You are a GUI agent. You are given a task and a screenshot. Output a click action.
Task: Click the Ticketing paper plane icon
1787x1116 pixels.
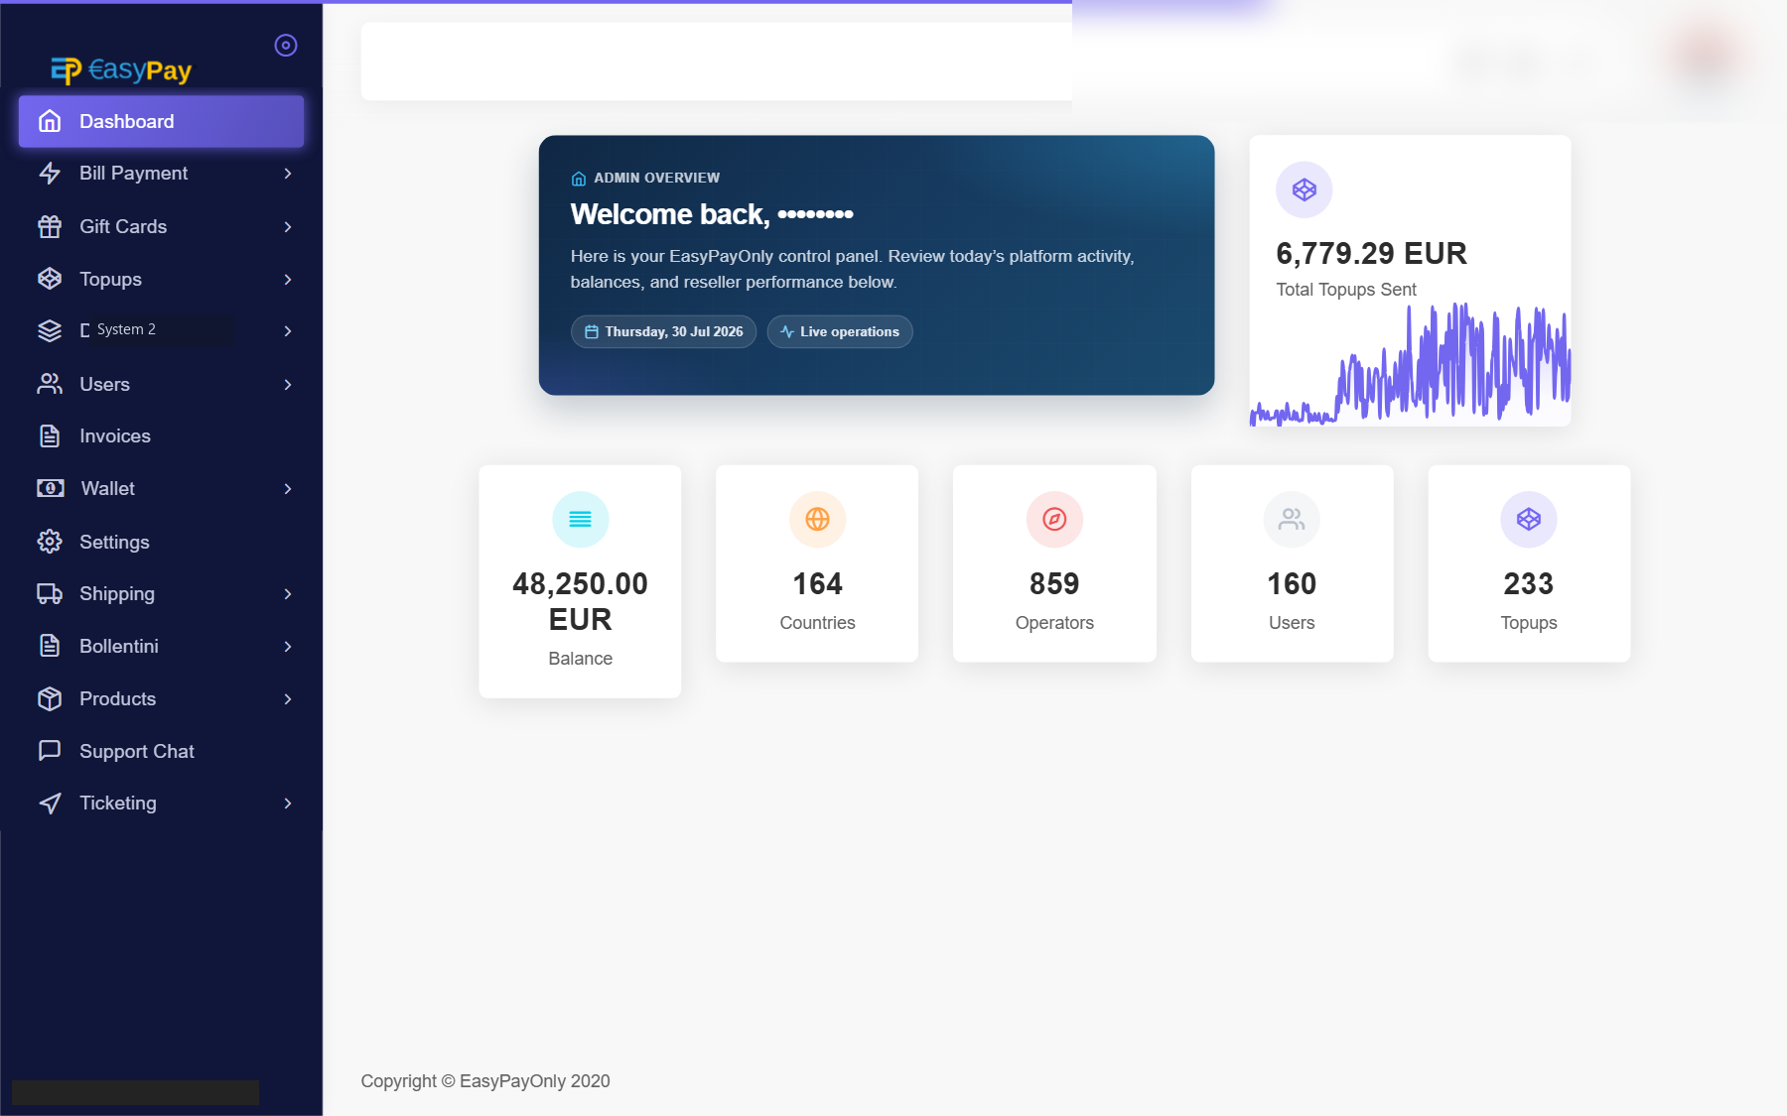[50, 803]
